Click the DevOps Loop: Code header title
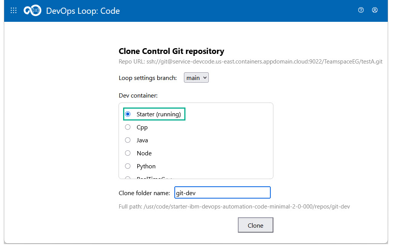Screen dimensions: 395x246 tap(83, 11)
